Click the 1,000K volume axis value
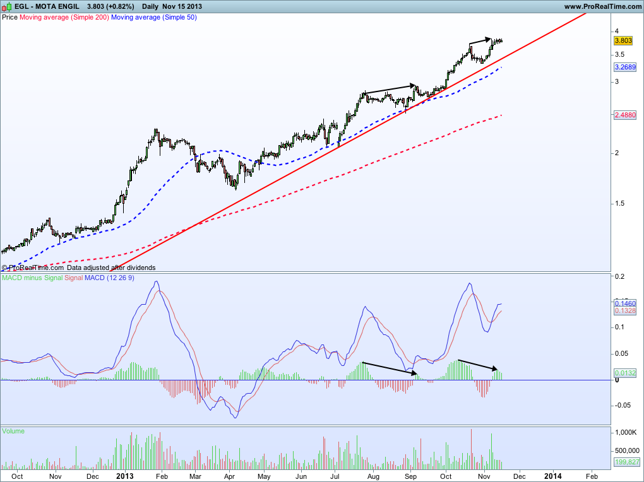The width and height of the screenshot is (644, 482). (626, 432)
